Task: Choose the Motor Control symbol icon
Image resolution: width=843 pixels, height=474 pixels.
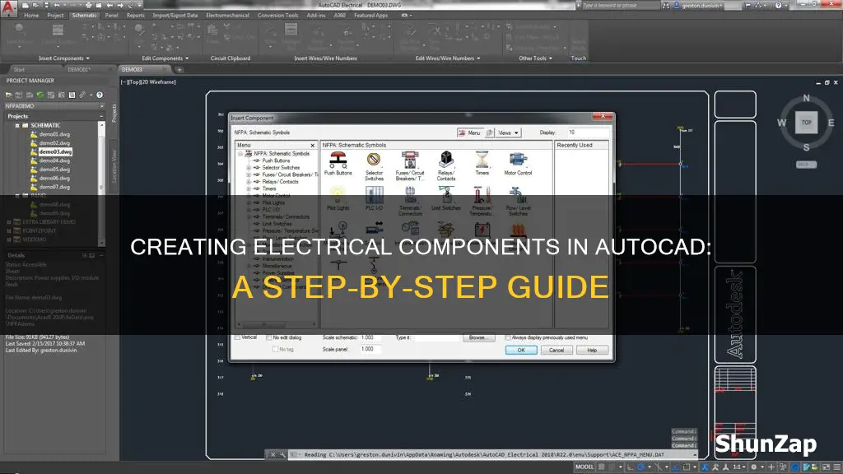Action: tap(518, 160)
